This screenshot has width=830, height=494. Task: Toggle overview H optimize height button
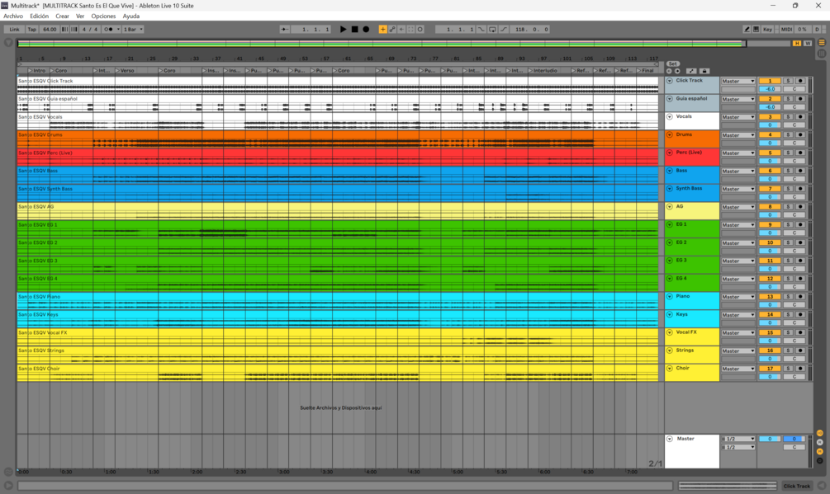pyautogui.click(x=797, y=44)
